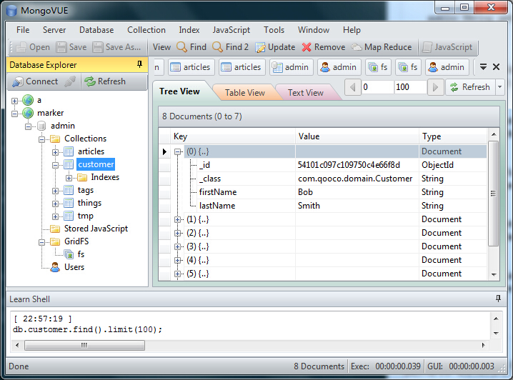Collapse the admin database node
The width and height of the screenshot is (513, 380).
(28, 126)
